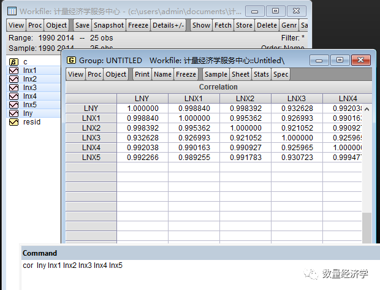This screenshot has width=380, height=290.
Task: Click cell 0.921052 in LNX2 row
Action: [297, 128]
